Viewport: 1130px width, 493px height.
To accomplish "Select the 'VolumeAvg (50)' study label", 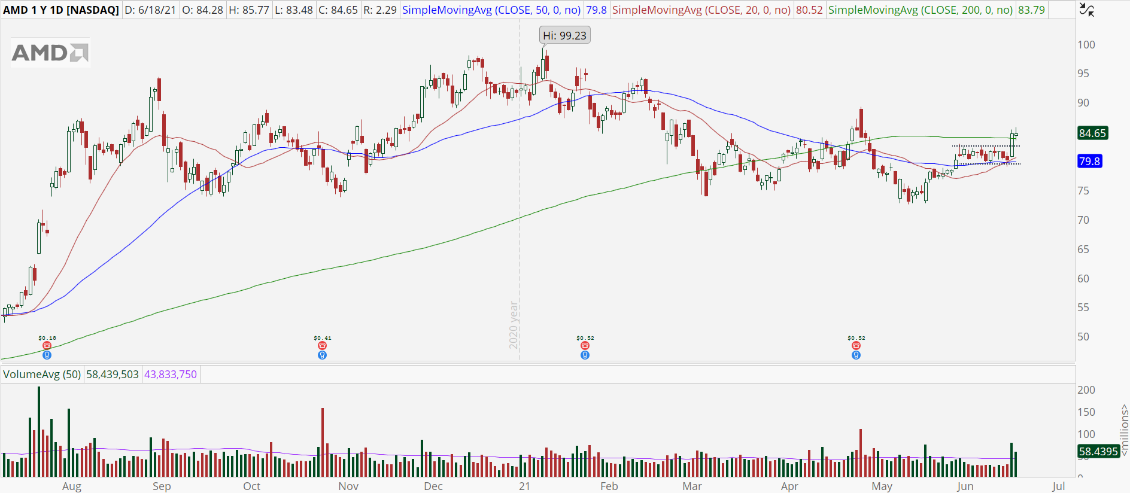I will coord(42,375).
